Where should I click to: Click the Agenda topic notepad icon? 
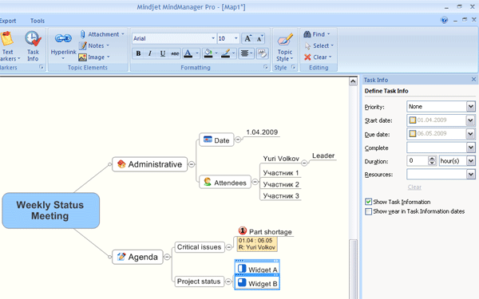[121, 256]
